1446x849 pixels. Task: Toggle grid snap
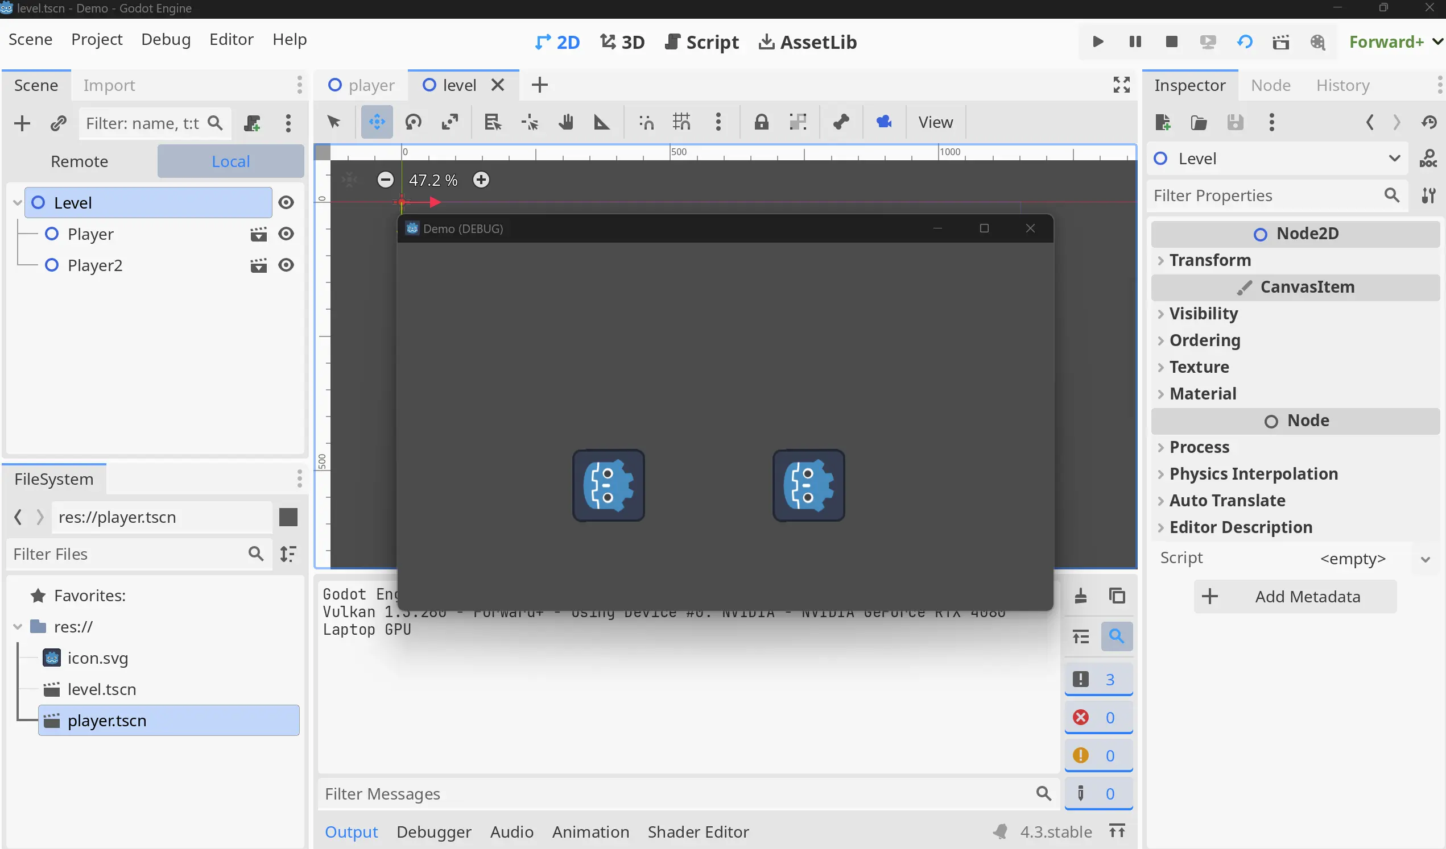[x=681, y=122]
